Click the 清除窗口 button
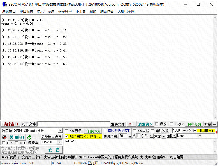 tap(11, 124)
